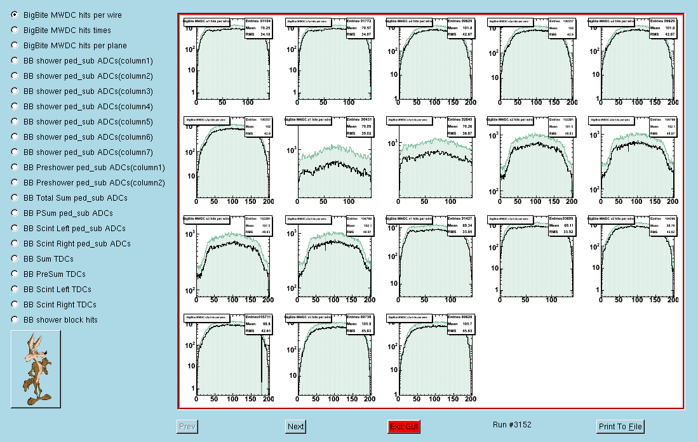Click the disabled Prev button

click(187, 426)
